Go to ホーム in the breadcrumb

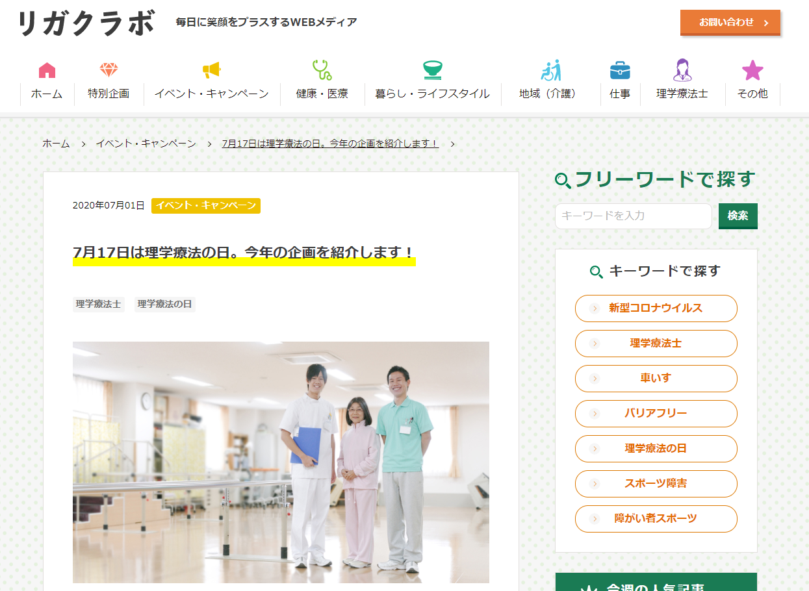tap(56, 144)
